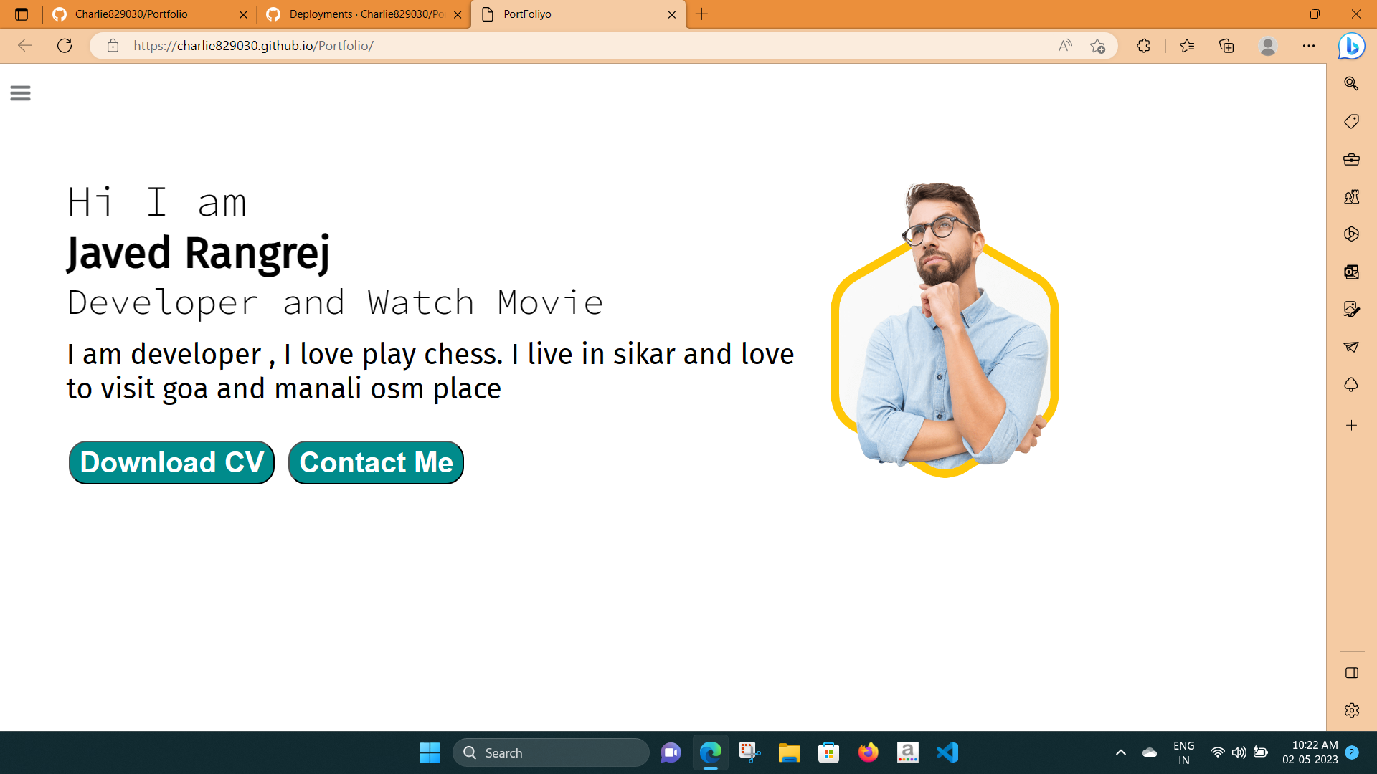Open sidebar Search icon
Viewport: 1377px width, 774px height.
(x=1351, y=84)
